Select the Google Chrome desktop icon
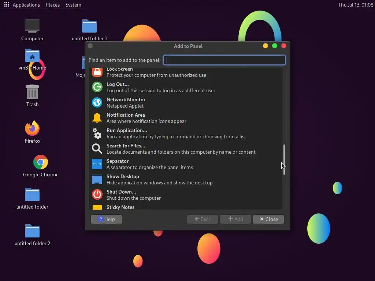The height and width of the screenshot is (281, 375). coord(41,162)
